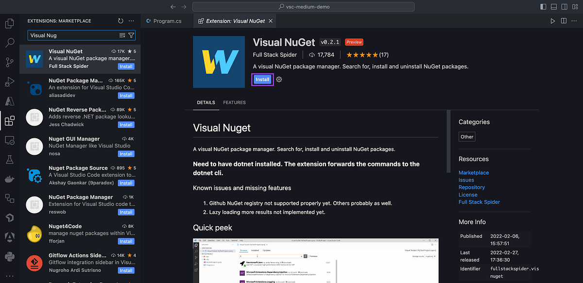Open the gear menu beside the Install button
This screenshot has height=283, width=583.
tap(278, 79)
